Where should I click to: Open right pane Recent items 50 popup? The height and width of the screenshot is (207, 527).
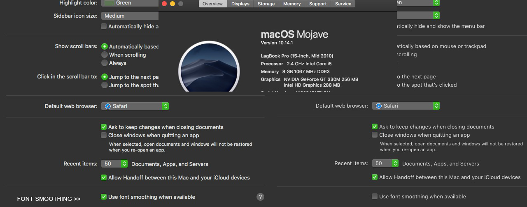coord(385,163)
